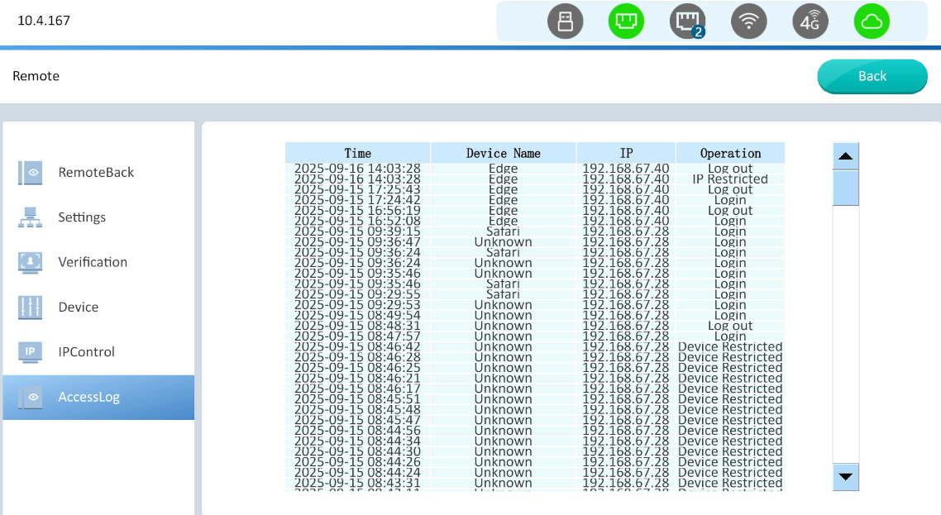Click the 4G cellular status icon
The image size is (941, 515).
pos(810,22)
